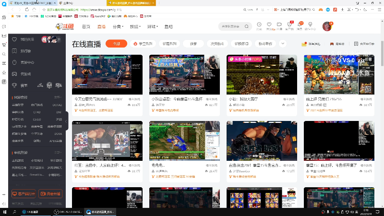Image resolution: width=384 pixels, height=216 pixels.
Task: Click the search magnifier icon
Action: tap(247, 26)
